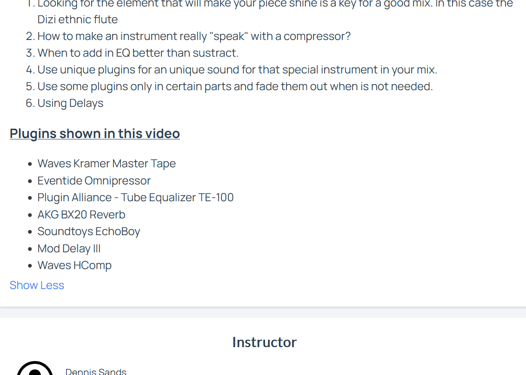
Task: Click the Show Less link
Action: coord(37,285)
